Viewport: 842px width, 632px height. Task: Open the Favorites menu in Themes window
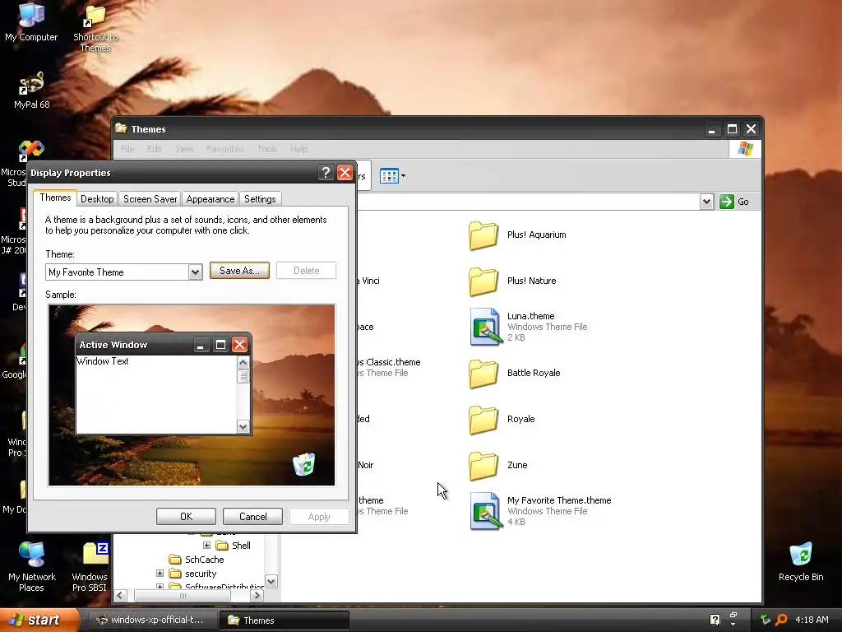[225, 150]
